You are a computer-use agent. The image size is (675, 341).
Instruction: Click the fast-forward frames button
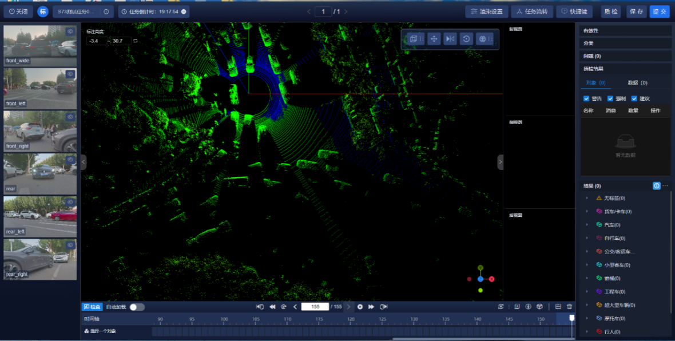coord(371,307)
